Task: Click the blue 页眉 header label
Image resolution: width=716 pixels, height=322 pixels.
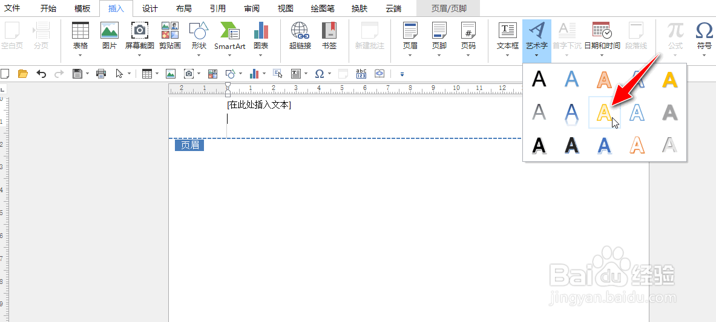Action: (189, 145)
